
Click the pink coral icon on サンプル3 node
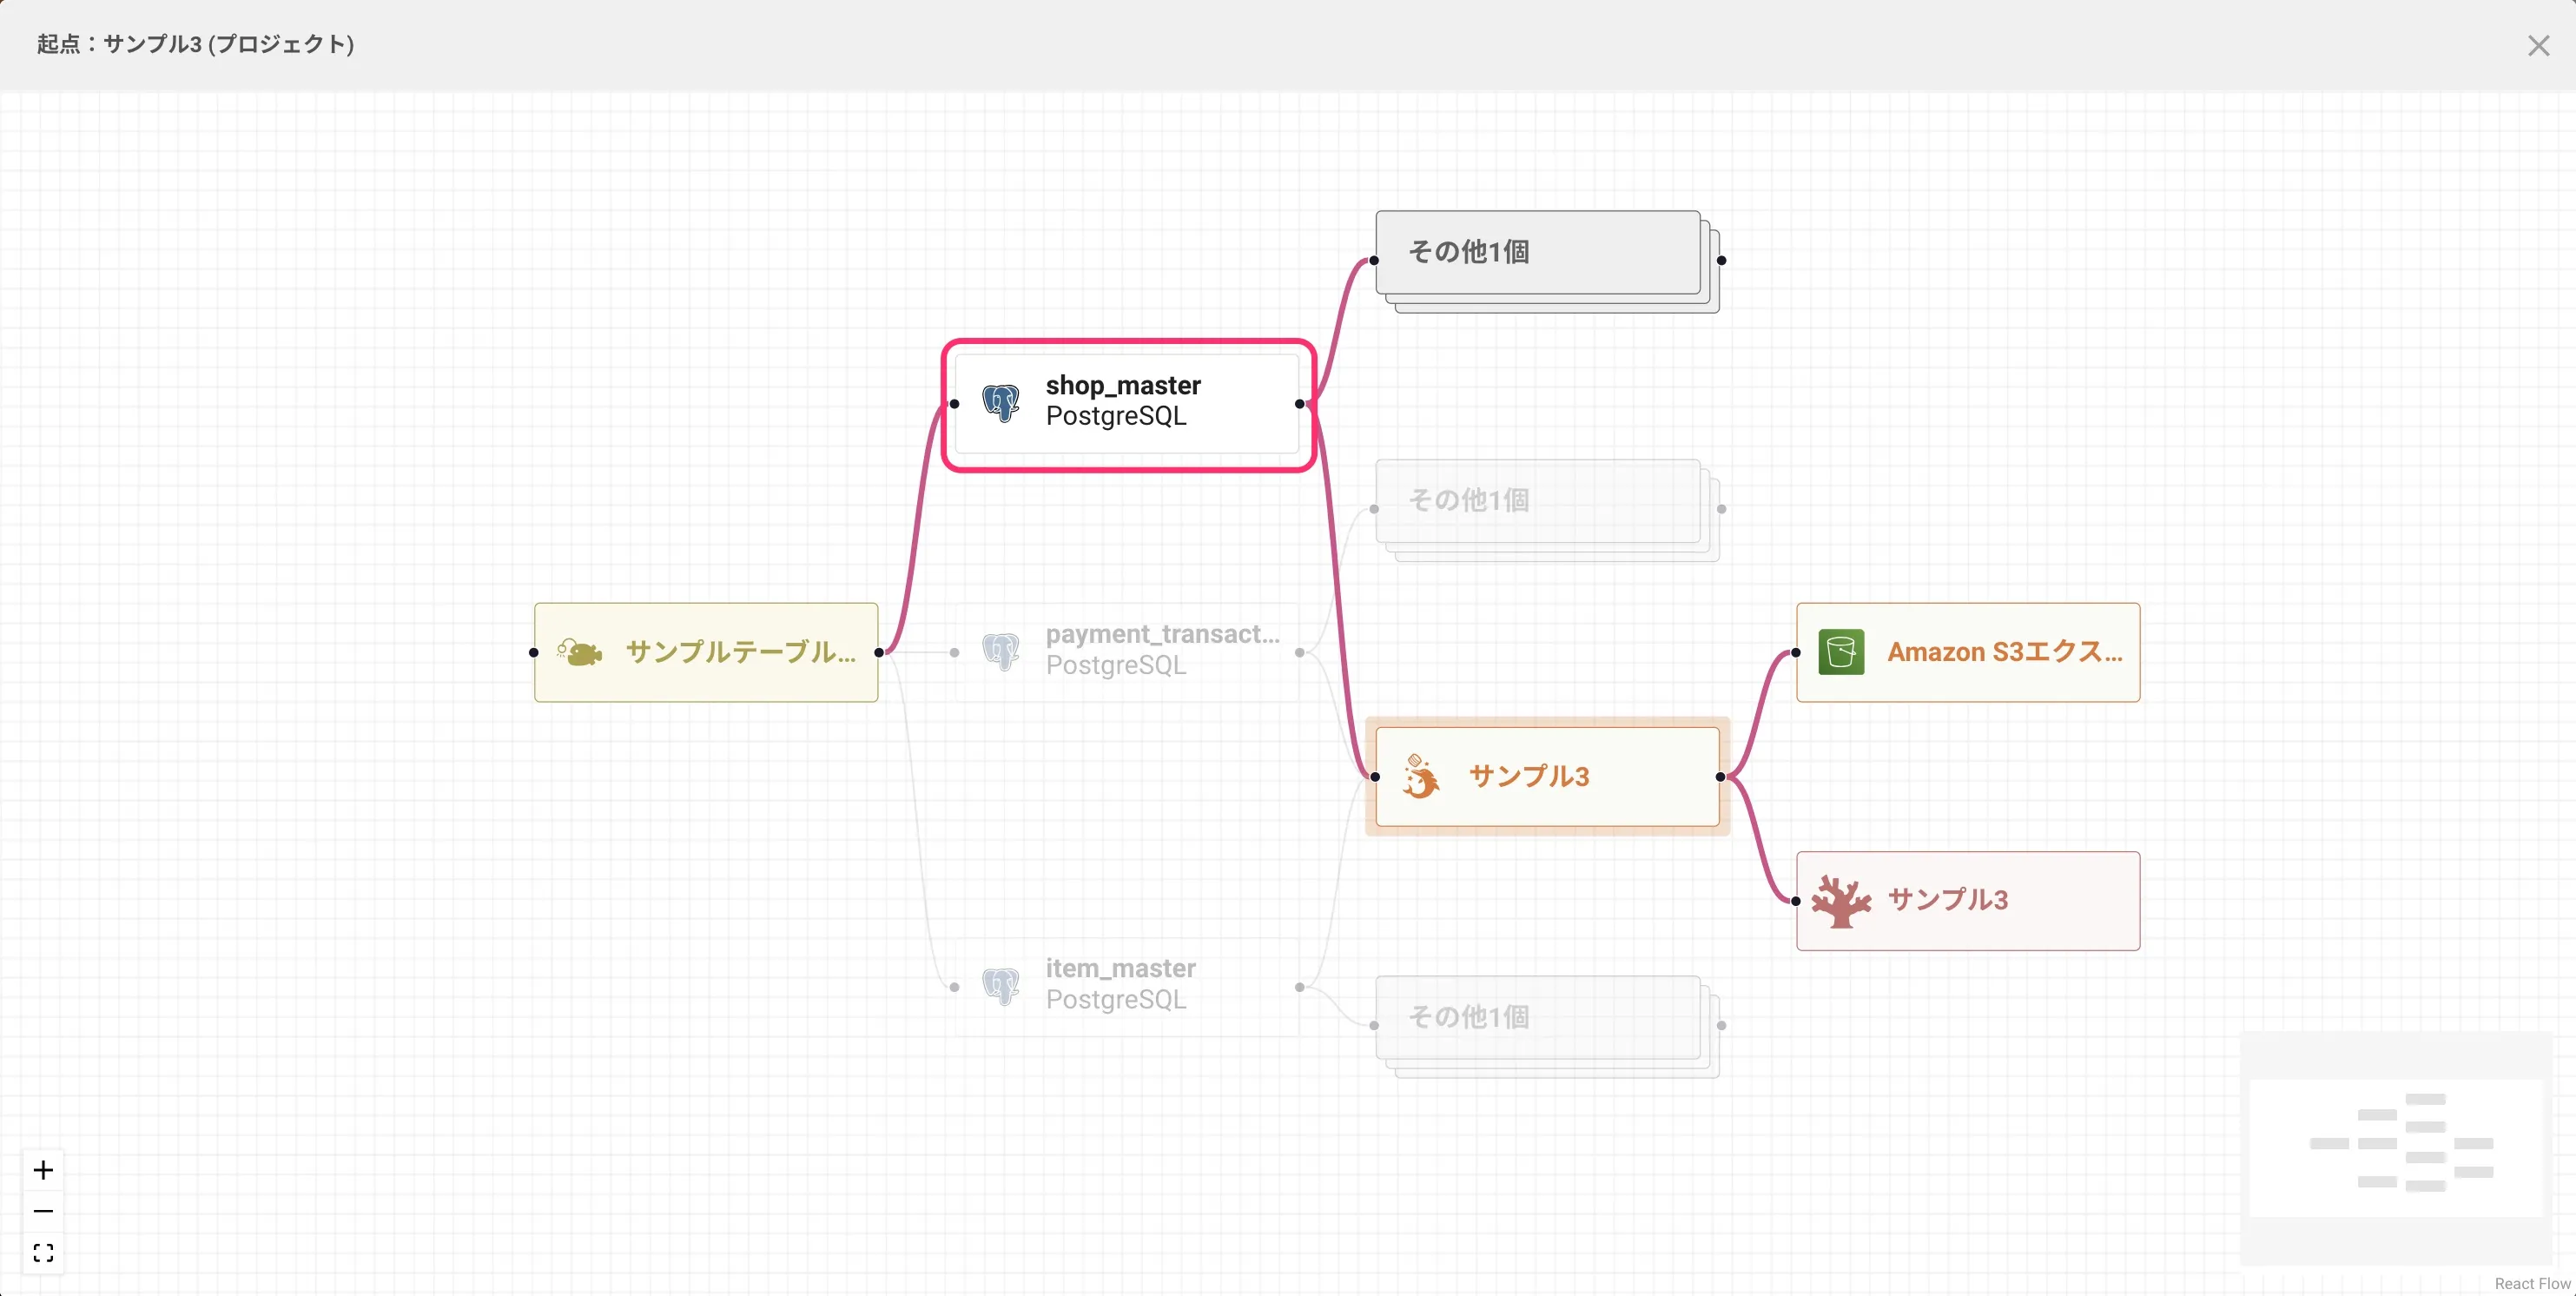tap(1841, 901)
